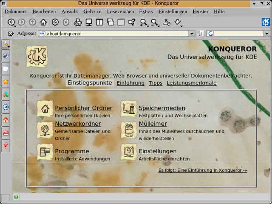Open the globe panel in the sidebar
Image resolution: width=272 pixels, height=204 pixels.
6,56
